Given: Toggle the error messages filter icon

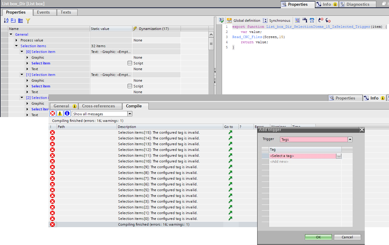Looking at the screenshot, I should (x=53, y=114).
